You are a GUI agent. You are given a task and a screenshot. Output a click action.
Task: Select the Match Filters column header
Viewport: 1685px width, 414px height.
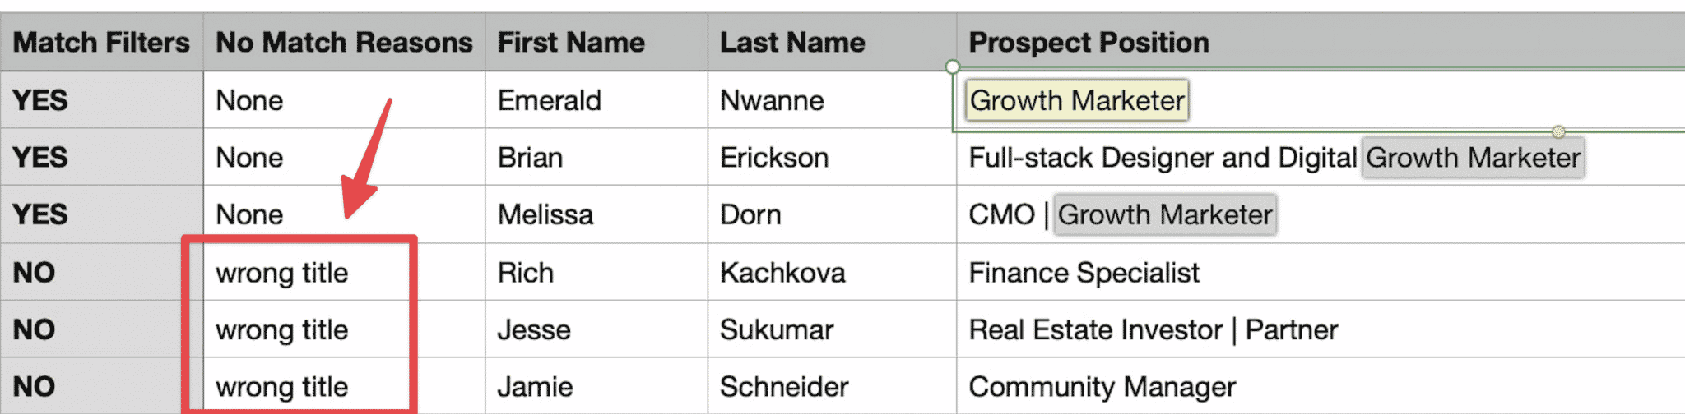pyautogui.click(x=101, y=42)
